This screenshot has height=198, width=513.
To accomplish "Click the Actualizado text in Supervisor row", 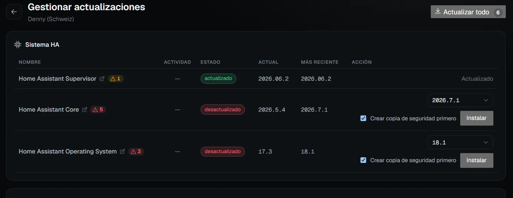I will pyautogui.click(x=477, y=79).
